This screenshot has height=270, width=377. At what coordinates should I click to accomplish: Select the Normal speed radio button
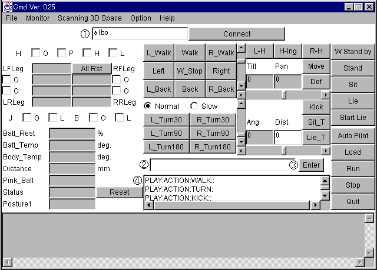pyautogui.click(x=148, y=106)
